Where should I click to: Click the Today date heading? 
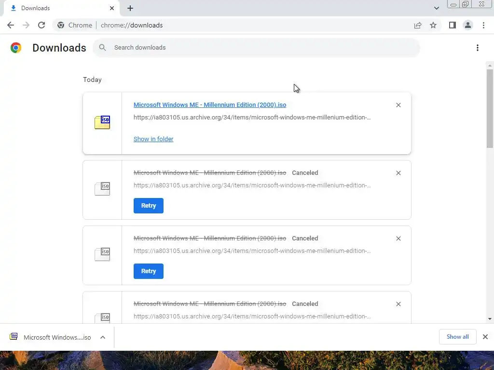pos(92,79)
